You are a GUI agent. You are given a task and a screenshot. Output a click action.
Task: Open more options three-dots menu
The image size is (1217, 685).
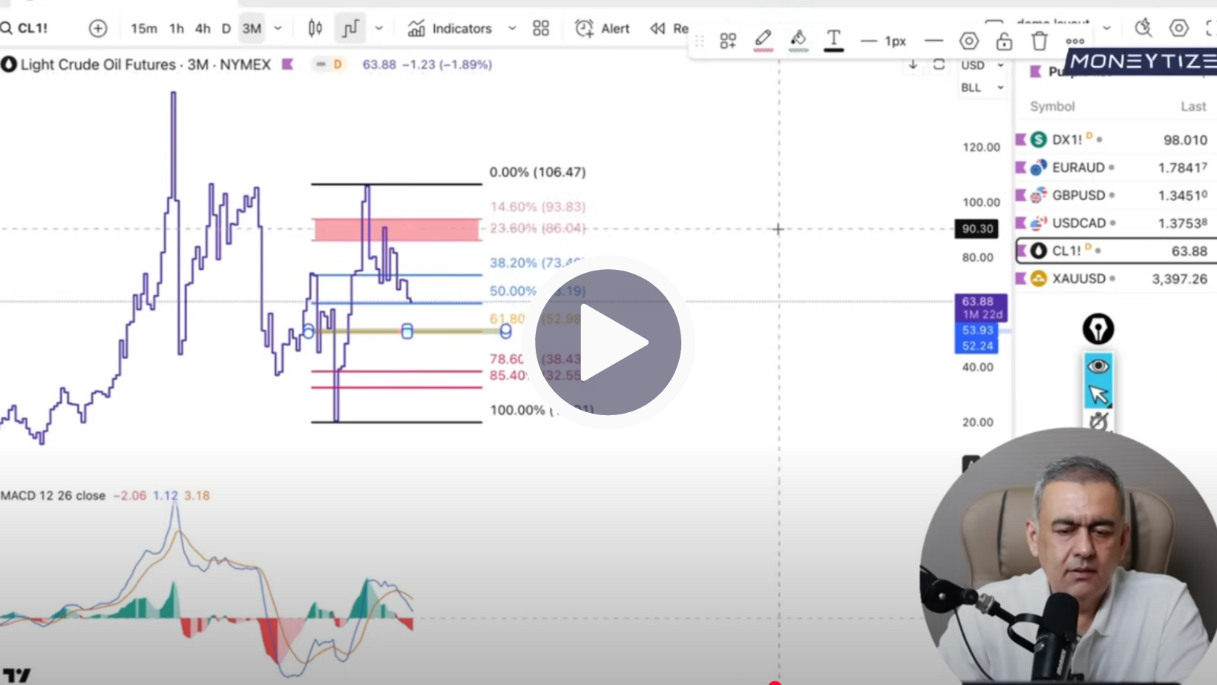1075,41
